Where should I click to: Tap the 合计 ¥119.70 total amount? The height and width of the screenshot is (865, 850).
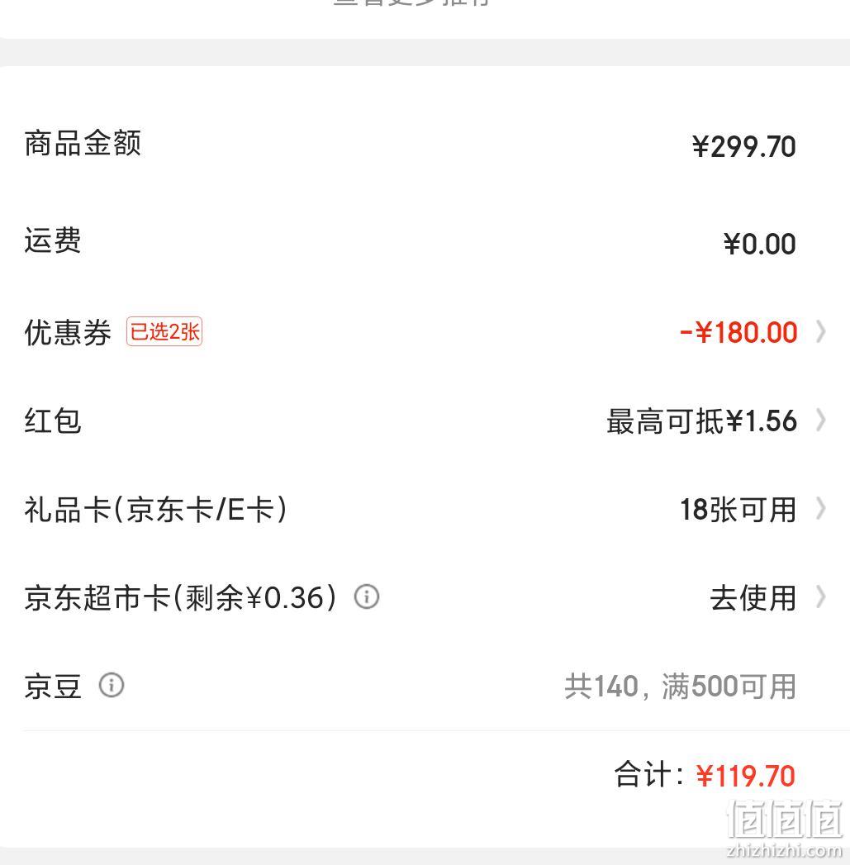[745, 776]
